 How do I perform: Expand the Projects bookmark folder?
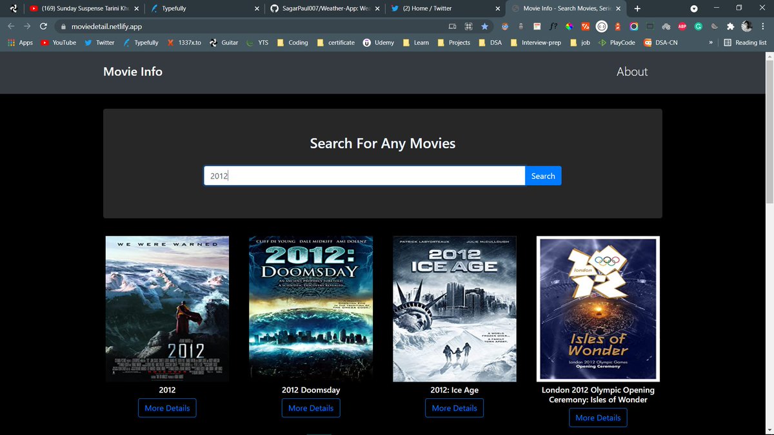click(x=453, y=43)
